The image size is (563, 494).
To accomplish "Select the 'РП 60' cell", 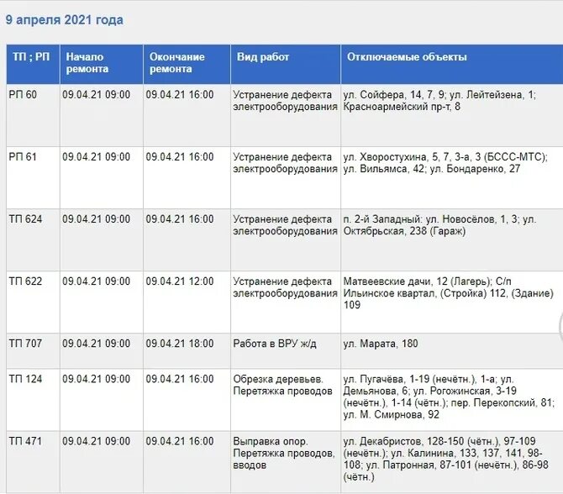I will click(33, 115).
